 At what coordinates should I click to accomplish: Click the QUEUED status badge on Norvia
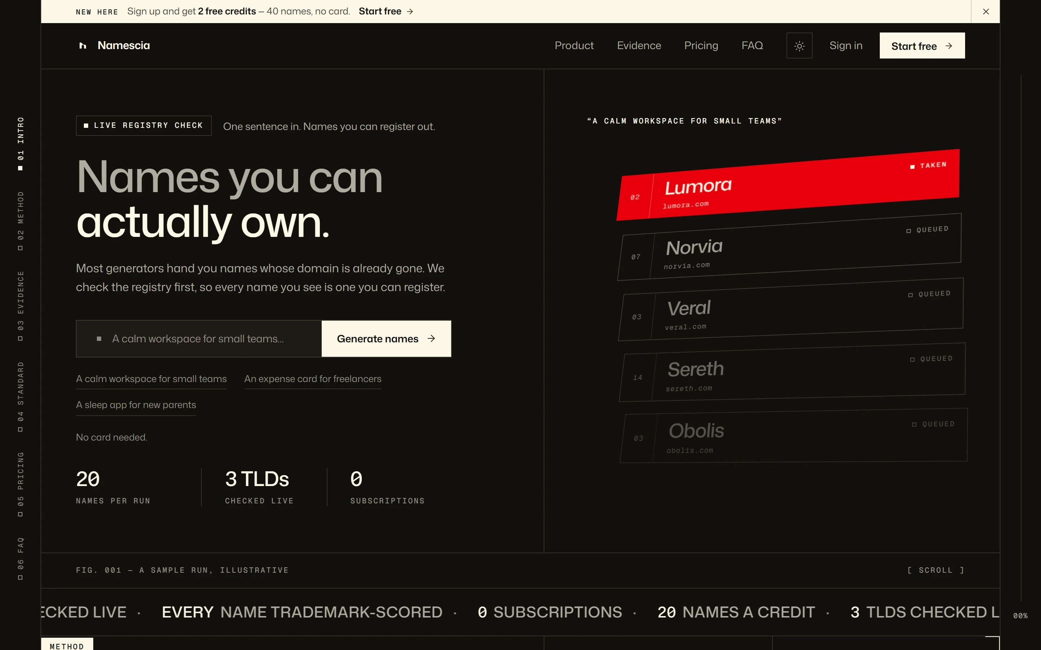coord(928,230)
